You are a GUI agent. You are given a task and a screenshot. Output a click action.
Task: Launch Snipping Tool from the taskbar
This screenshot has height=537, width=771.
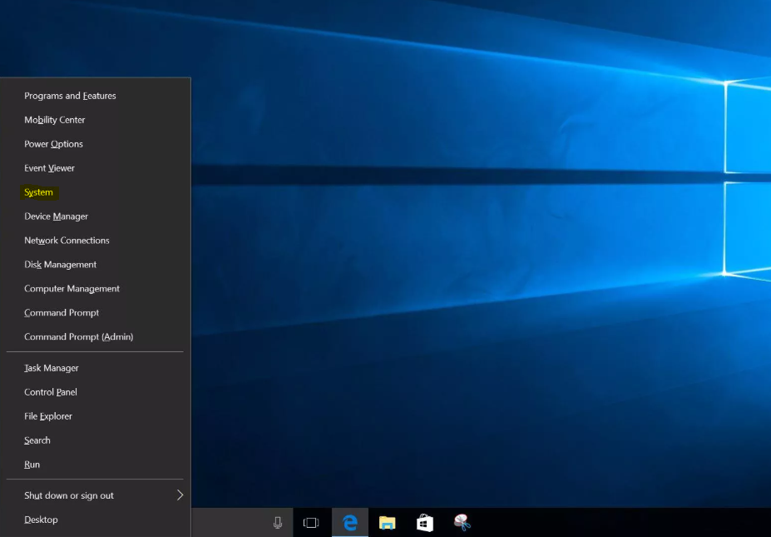click(462, 523)
